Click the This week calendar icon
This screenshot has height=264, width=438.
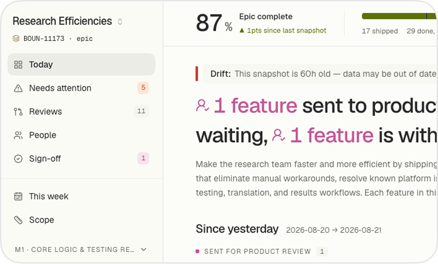click(18, 196)
